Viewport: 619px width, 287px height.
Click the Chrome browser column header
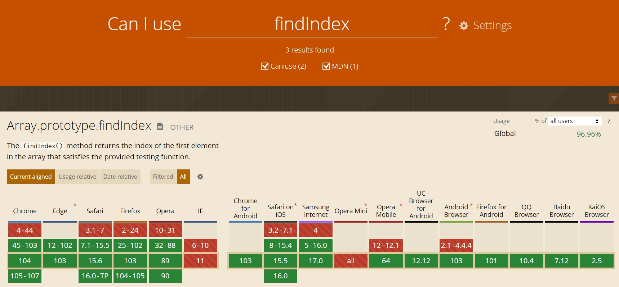[25, 211]
